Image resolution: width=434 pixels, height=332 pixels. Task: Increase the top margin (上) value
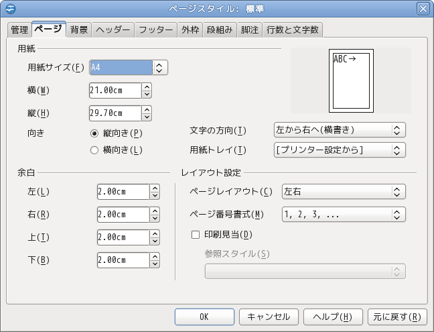(155, 233)
